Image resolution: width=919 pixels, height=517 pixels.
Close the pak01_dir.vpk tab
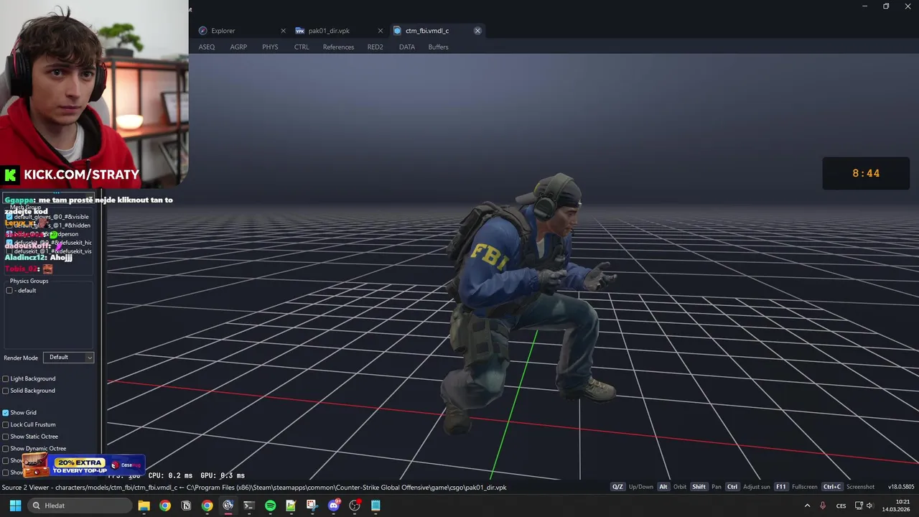point(381,31)
